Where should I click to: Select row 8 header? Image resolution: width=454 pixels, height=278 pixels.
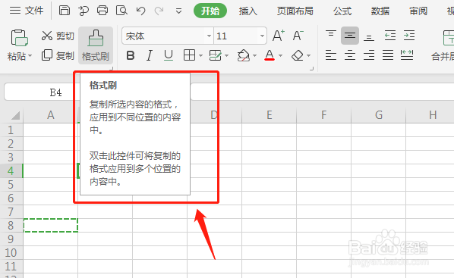(x=11, y=226)
